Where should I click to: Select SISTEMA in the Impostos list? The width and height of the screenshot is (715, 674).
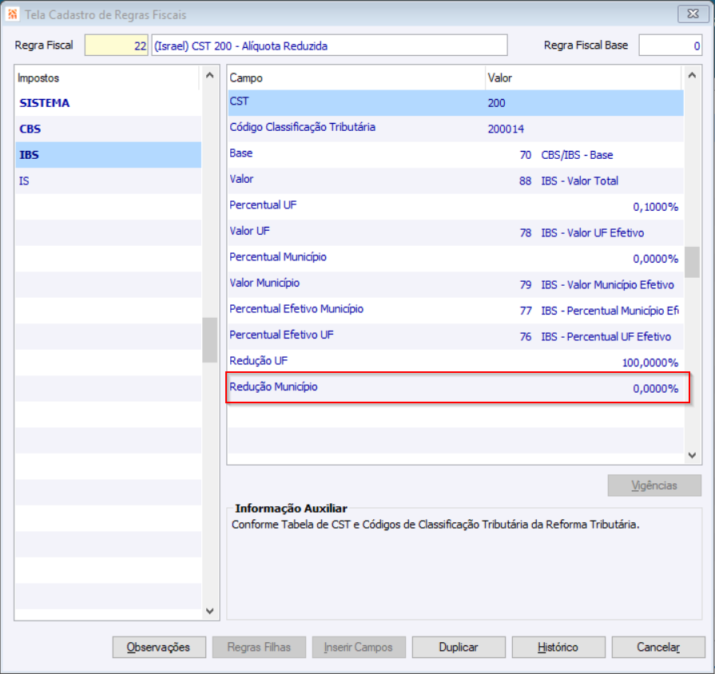(x=108, y=103)
